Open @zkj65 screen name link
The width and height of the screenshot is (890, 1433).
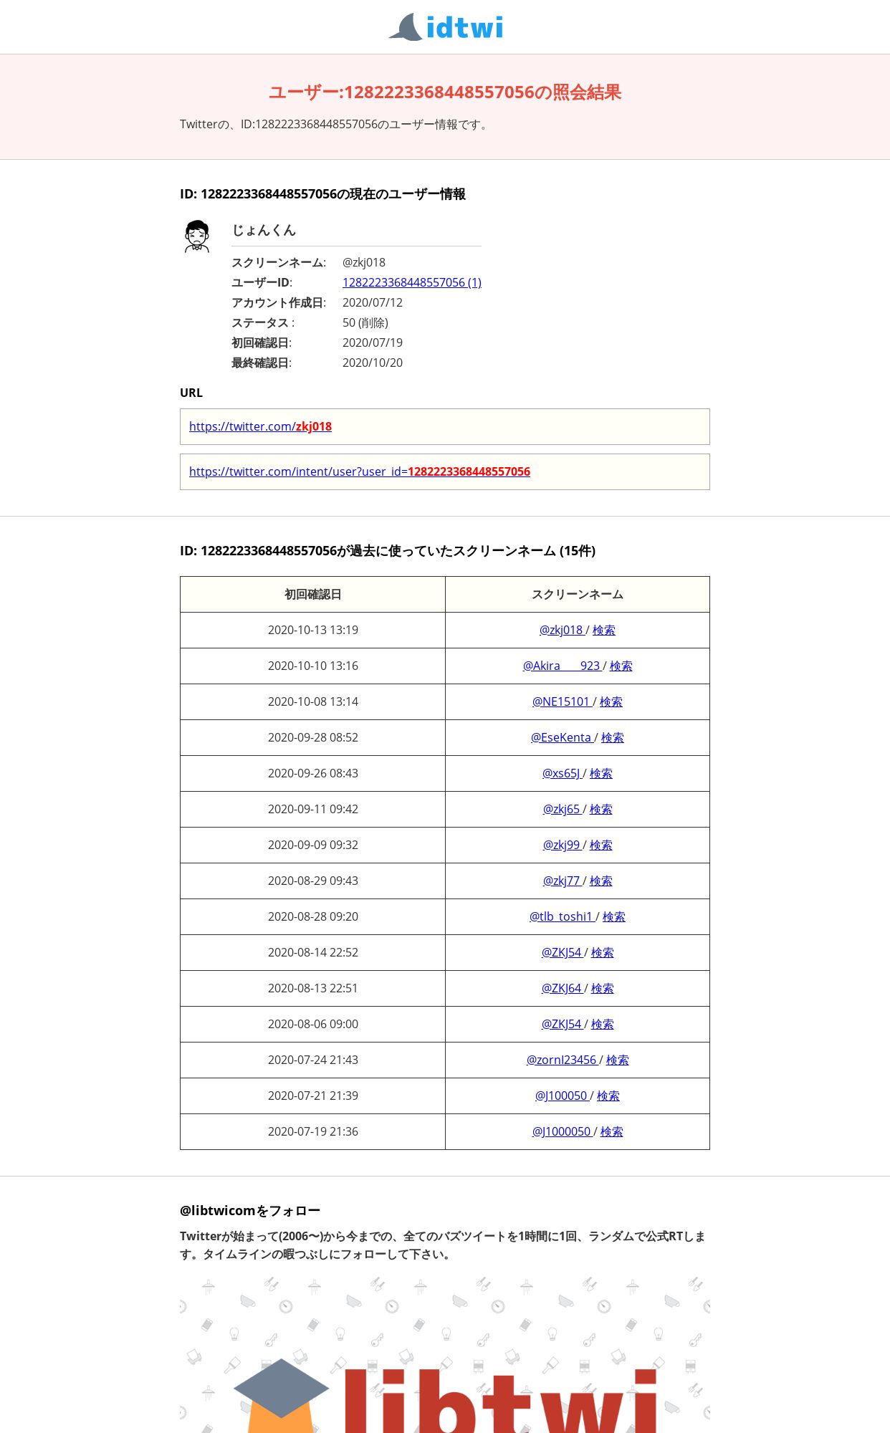[x=563, y=809]
